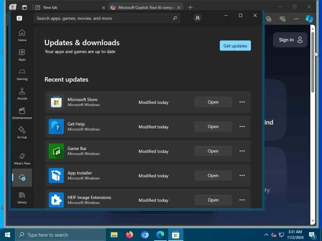Click the scrollbar down arrow in Edge
This screenshot has height=241, width=322.
pyautogui.click(x=313, y=221)
